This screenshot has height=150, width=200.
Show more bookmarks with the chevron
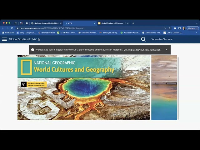197,33
